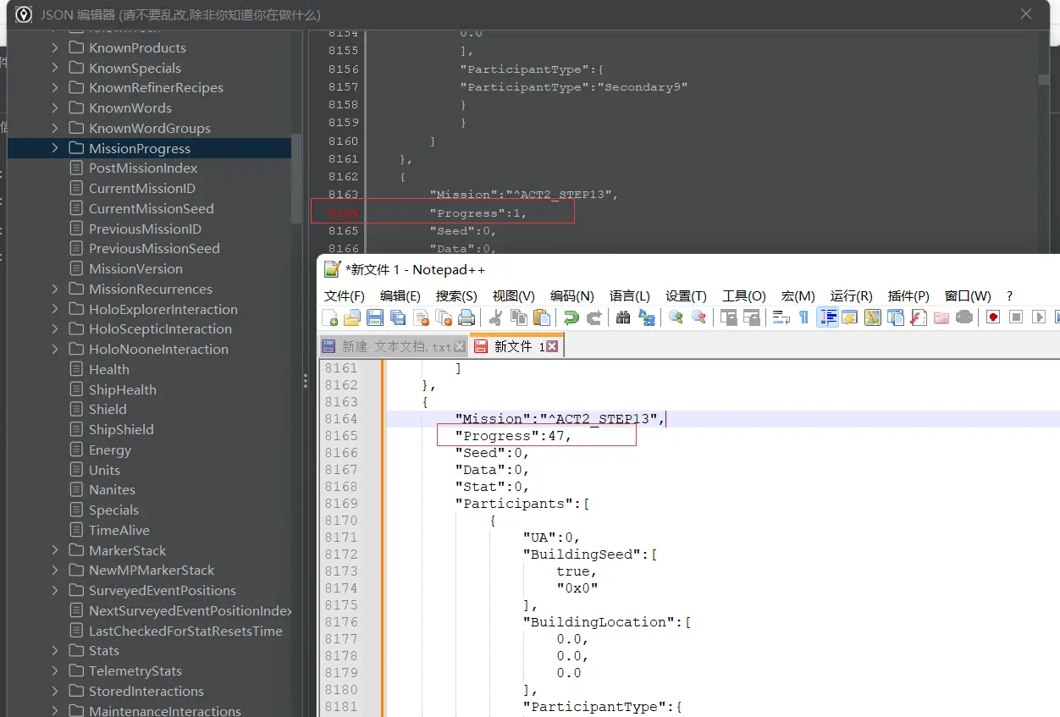Open the 编码(N) menu
This screenshot has height=717, width=1060.
point(572,295)
